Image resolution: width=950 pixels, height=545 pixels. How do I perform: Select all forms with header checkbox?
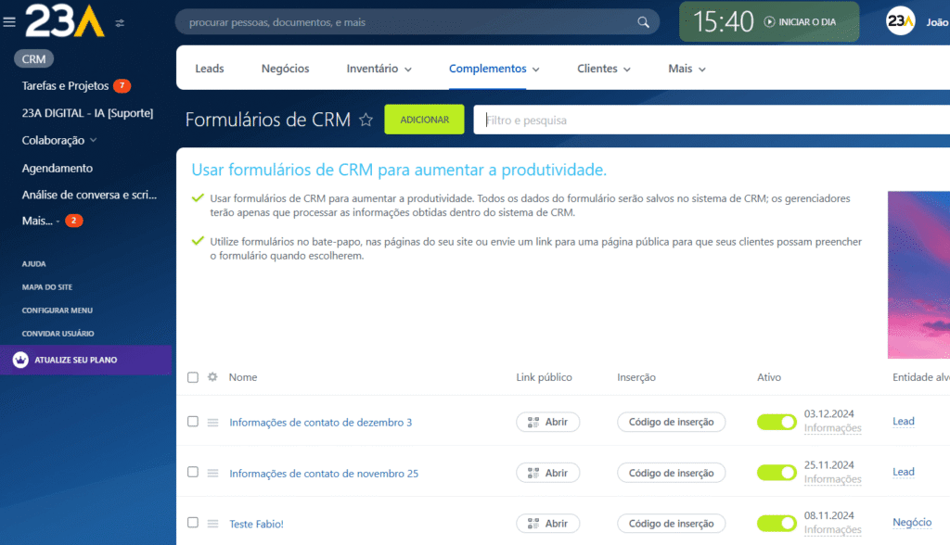(193, 377)
